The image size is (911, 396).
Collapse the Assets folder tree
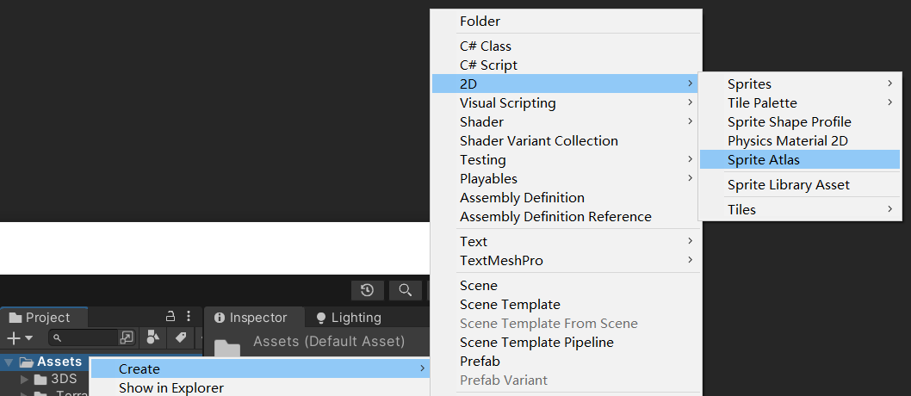coord(9,362)
